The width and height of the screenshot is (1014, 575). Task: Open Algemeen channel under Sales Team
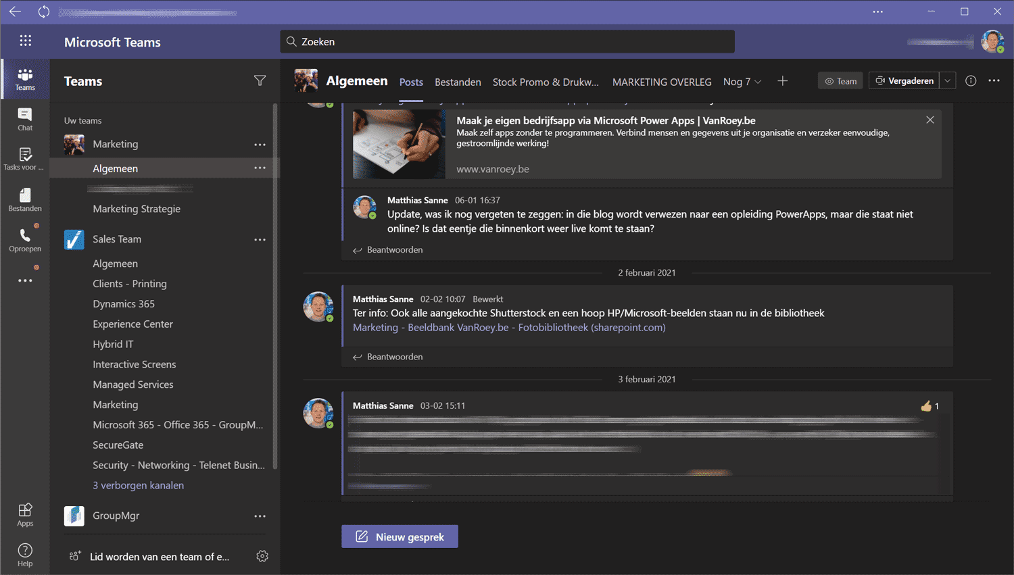click(x=115, y=264)
